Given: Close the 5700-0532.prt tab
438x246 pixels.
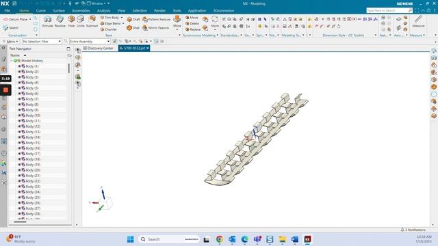Looking at the screenshot, I should tap(148, 49).
